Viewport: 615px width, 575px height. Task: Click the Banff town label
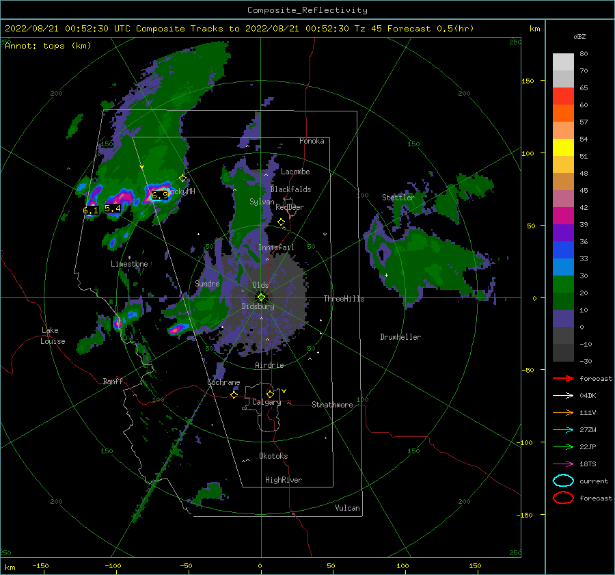[113, 381]
